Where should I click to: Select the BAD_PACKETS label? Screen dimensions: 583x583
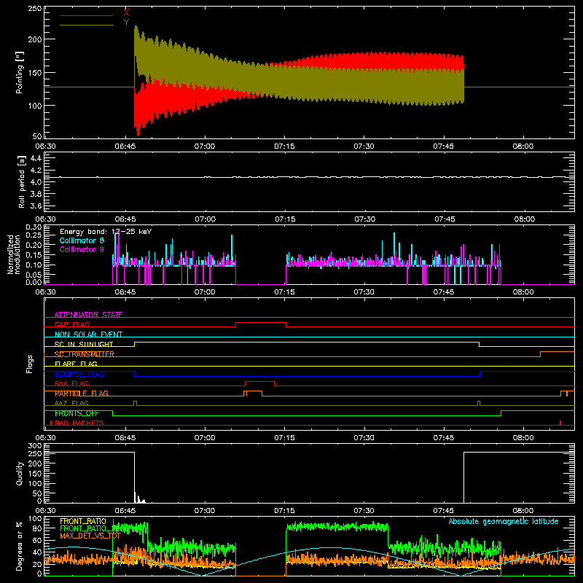tap(79, 423)
